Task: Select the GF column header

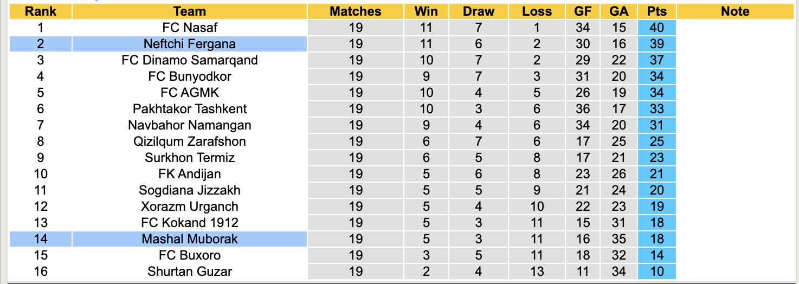Action: [583, 11]
